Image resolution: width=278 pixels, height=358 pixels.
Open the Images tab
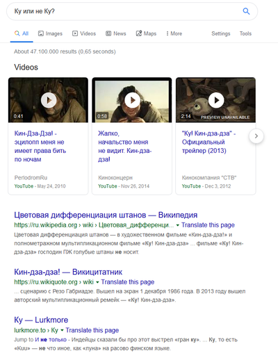click(50, 33)
